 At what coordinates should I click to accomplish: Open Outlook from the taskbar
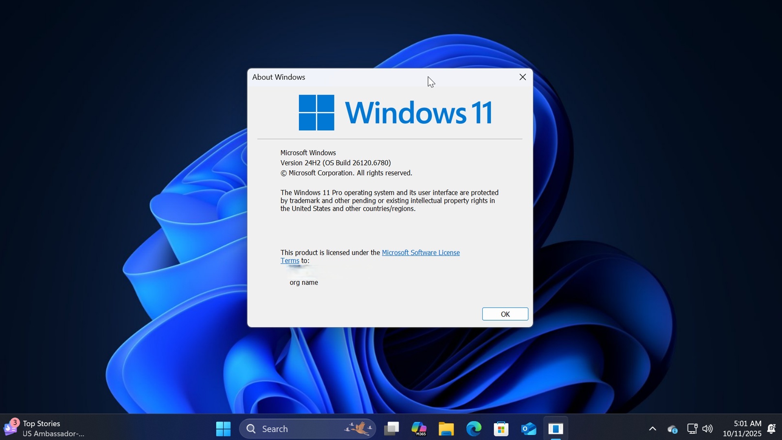click(528, 429)
